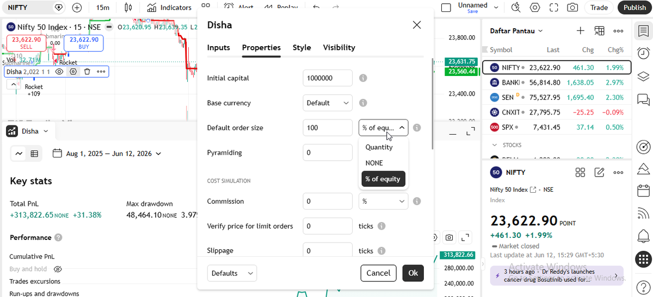
Task: Switch strategy report to chart overview view
Action: tap(19, 154)
